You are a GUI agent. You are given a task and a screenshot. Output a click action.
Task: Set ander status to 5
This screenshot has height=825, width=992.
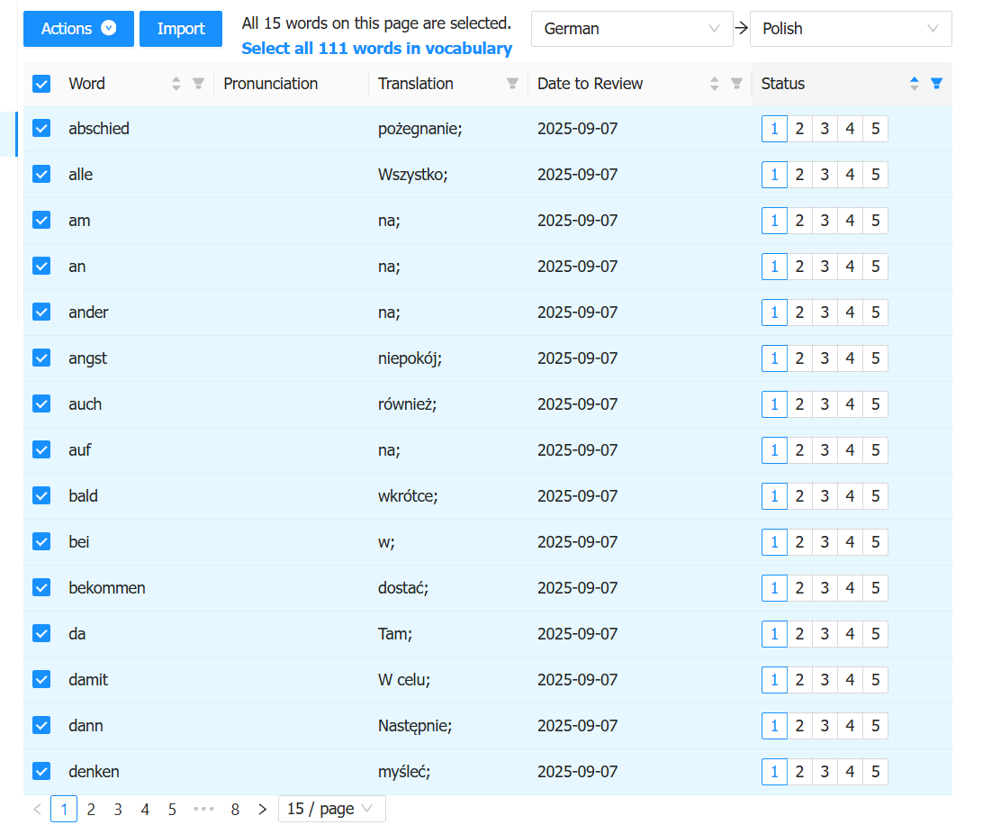pyautogui.click(x=875, y=313)
